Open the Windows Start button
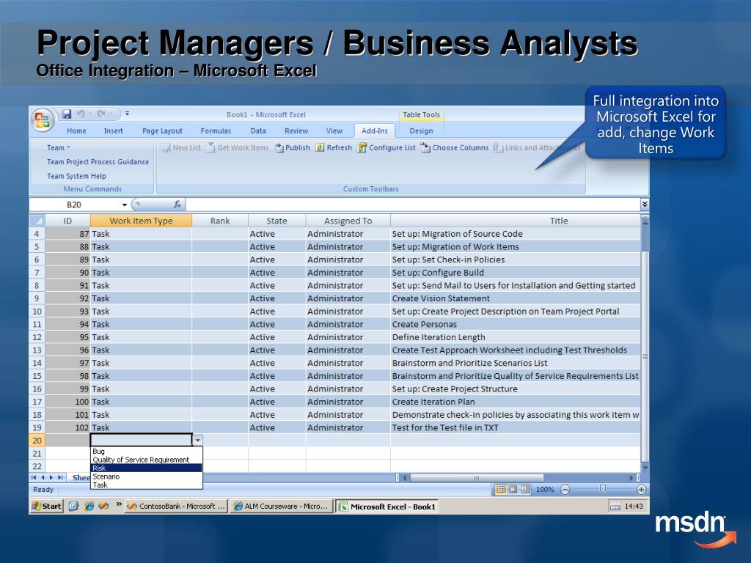Image resolution: width=751 pixels, height=563 pixels. (x=47, y=506)
